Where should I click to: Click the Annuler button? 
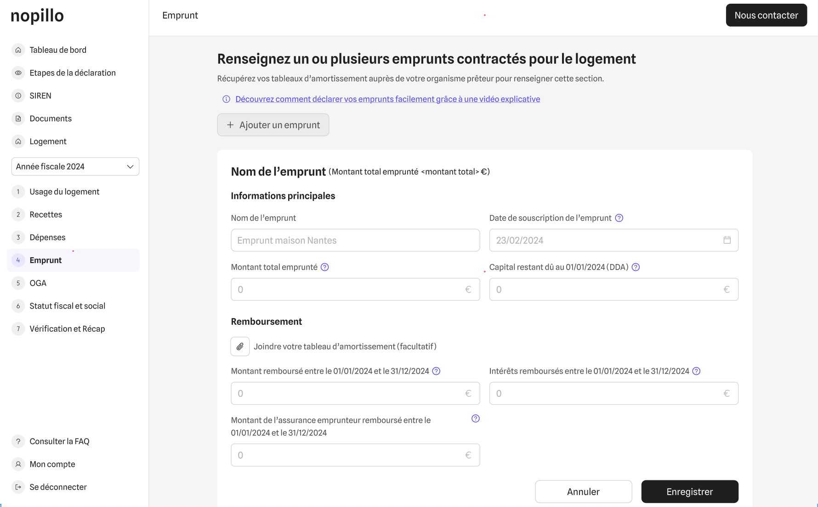click(x=583, y=492)
